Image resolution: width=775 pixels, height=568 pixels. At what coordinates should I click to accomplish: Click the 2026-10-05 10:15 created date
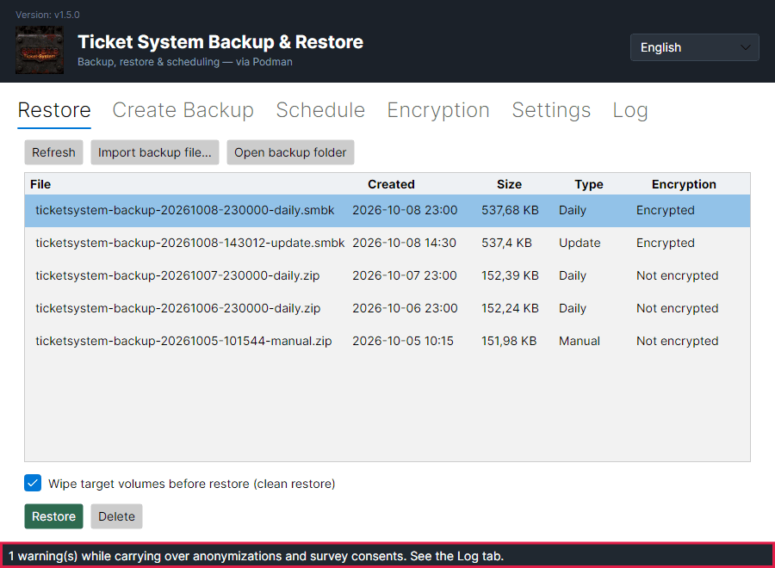403,341
